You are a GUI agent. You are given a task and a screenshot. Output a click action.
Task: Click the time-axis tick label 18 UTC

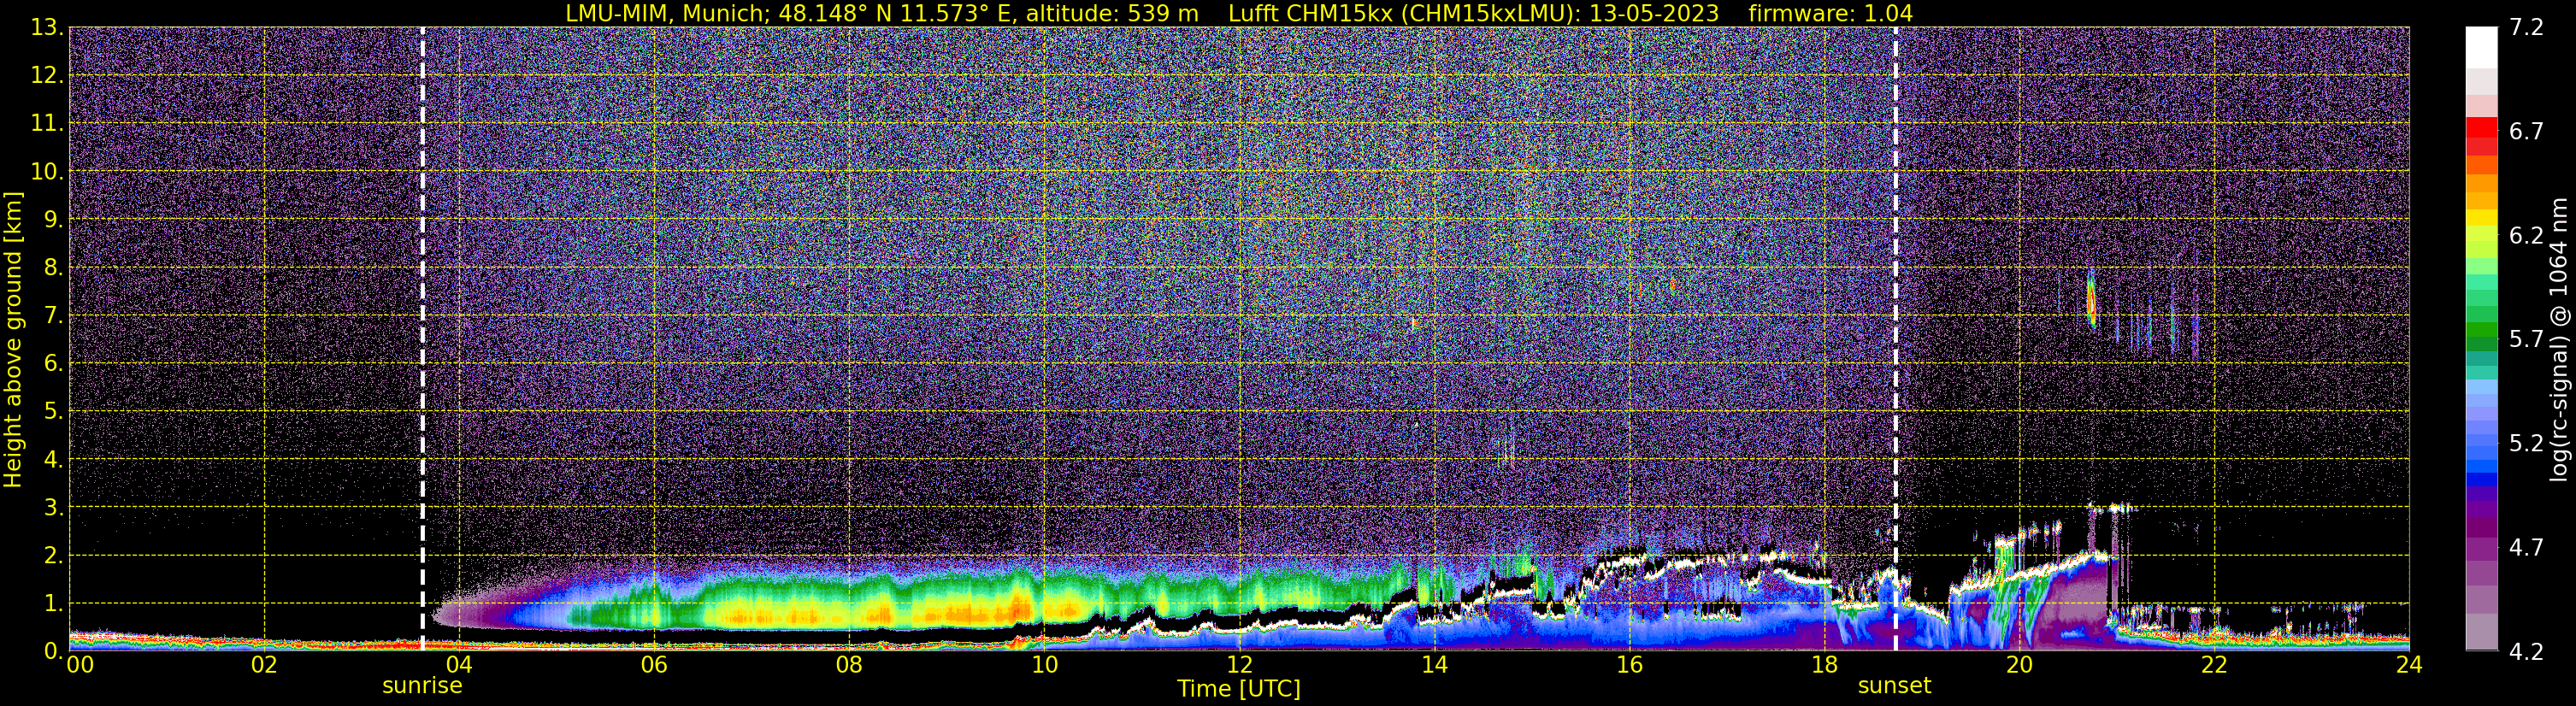point(1824,666)
